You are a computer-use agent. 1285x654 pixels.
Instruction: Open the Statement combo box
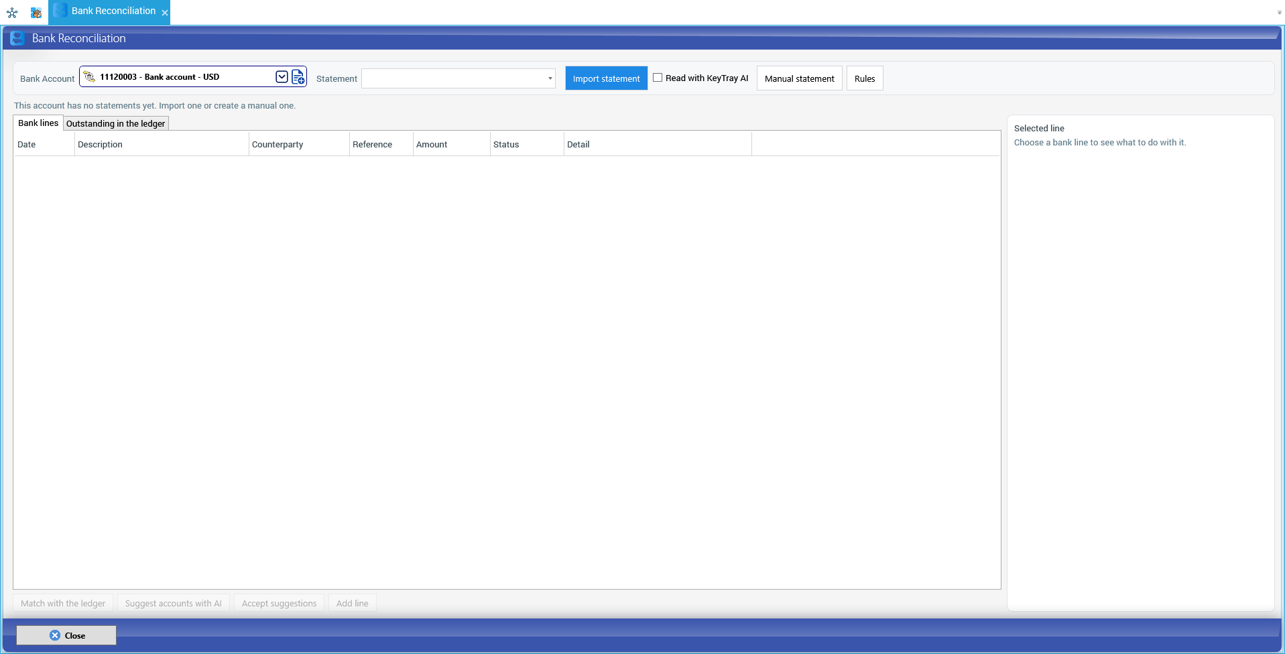point(458,78)
